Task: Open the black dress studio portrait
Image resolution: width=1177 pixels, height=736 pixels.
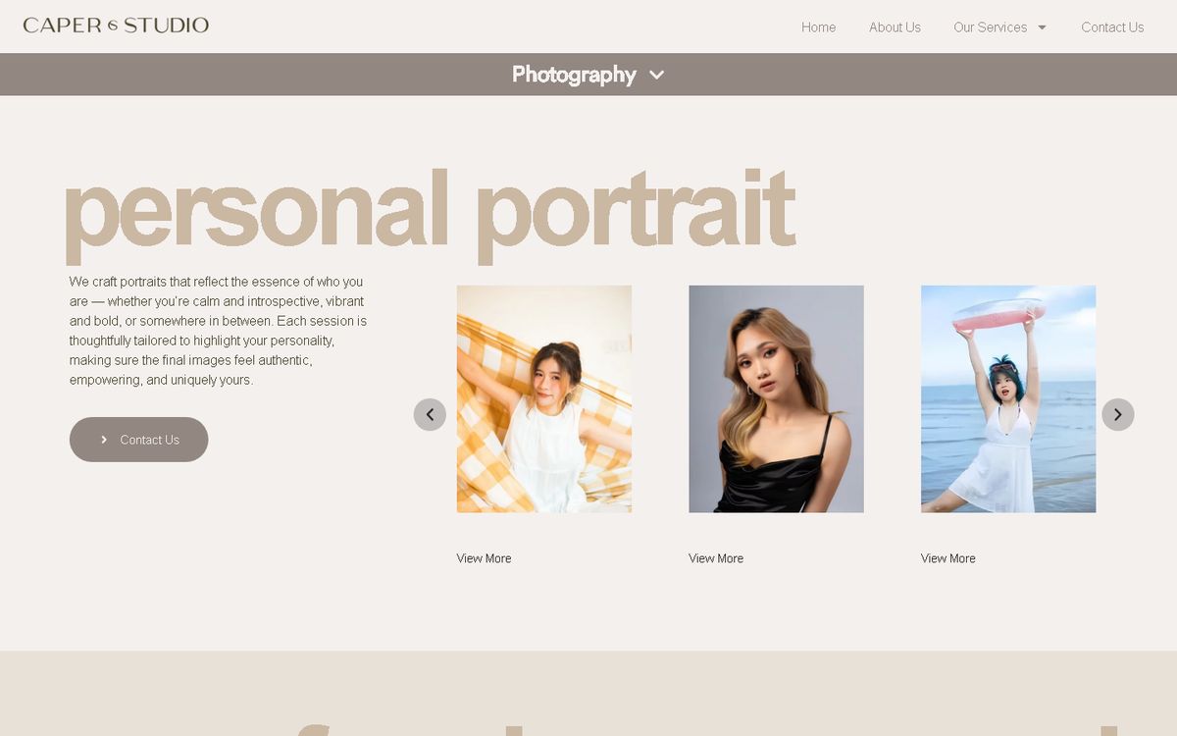Action: [x=776, y=398]
